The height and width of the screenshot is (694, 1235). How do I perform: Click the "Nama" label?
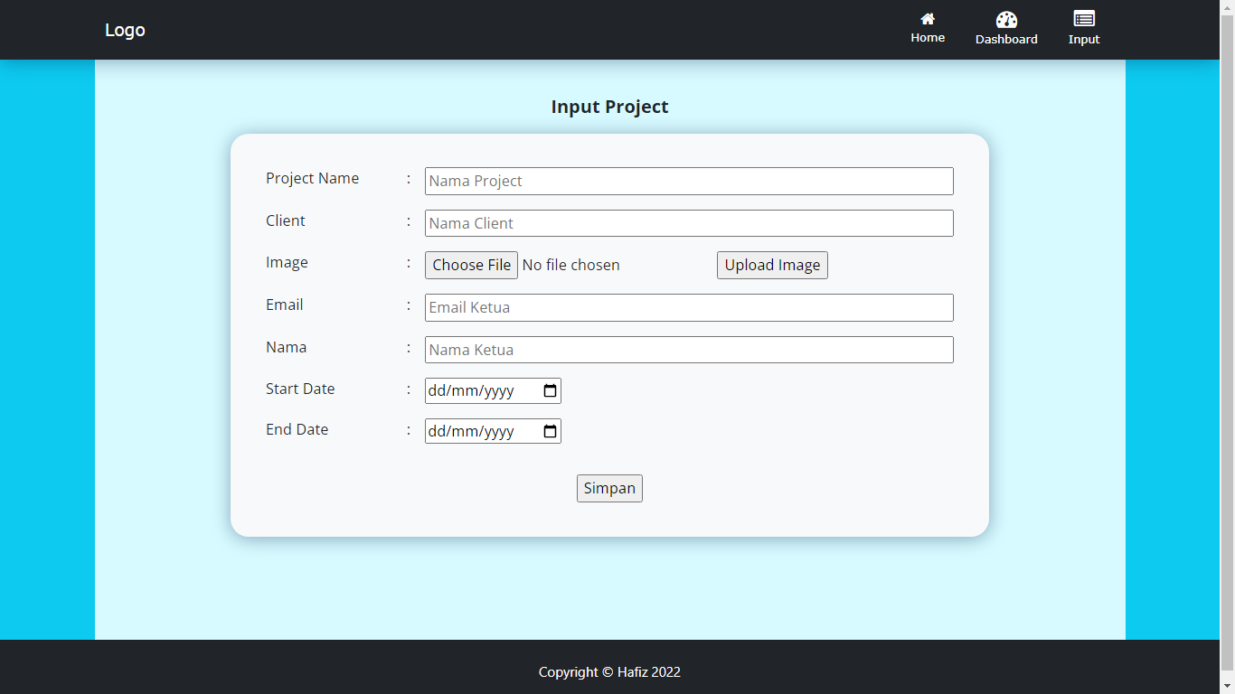[286, 348]
